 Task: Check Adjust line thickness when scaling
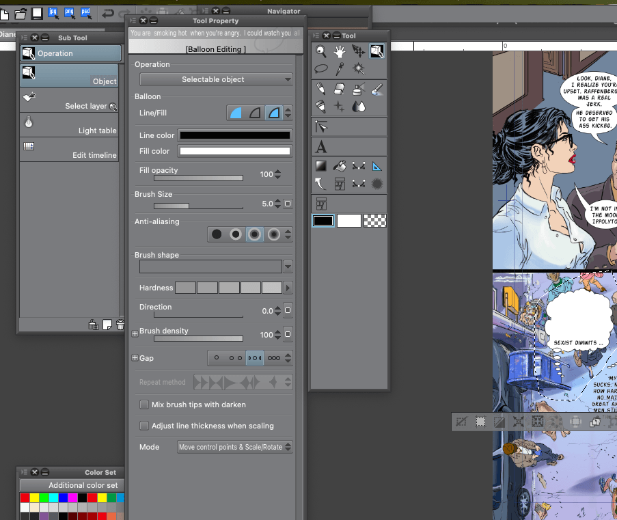point(144,425)
